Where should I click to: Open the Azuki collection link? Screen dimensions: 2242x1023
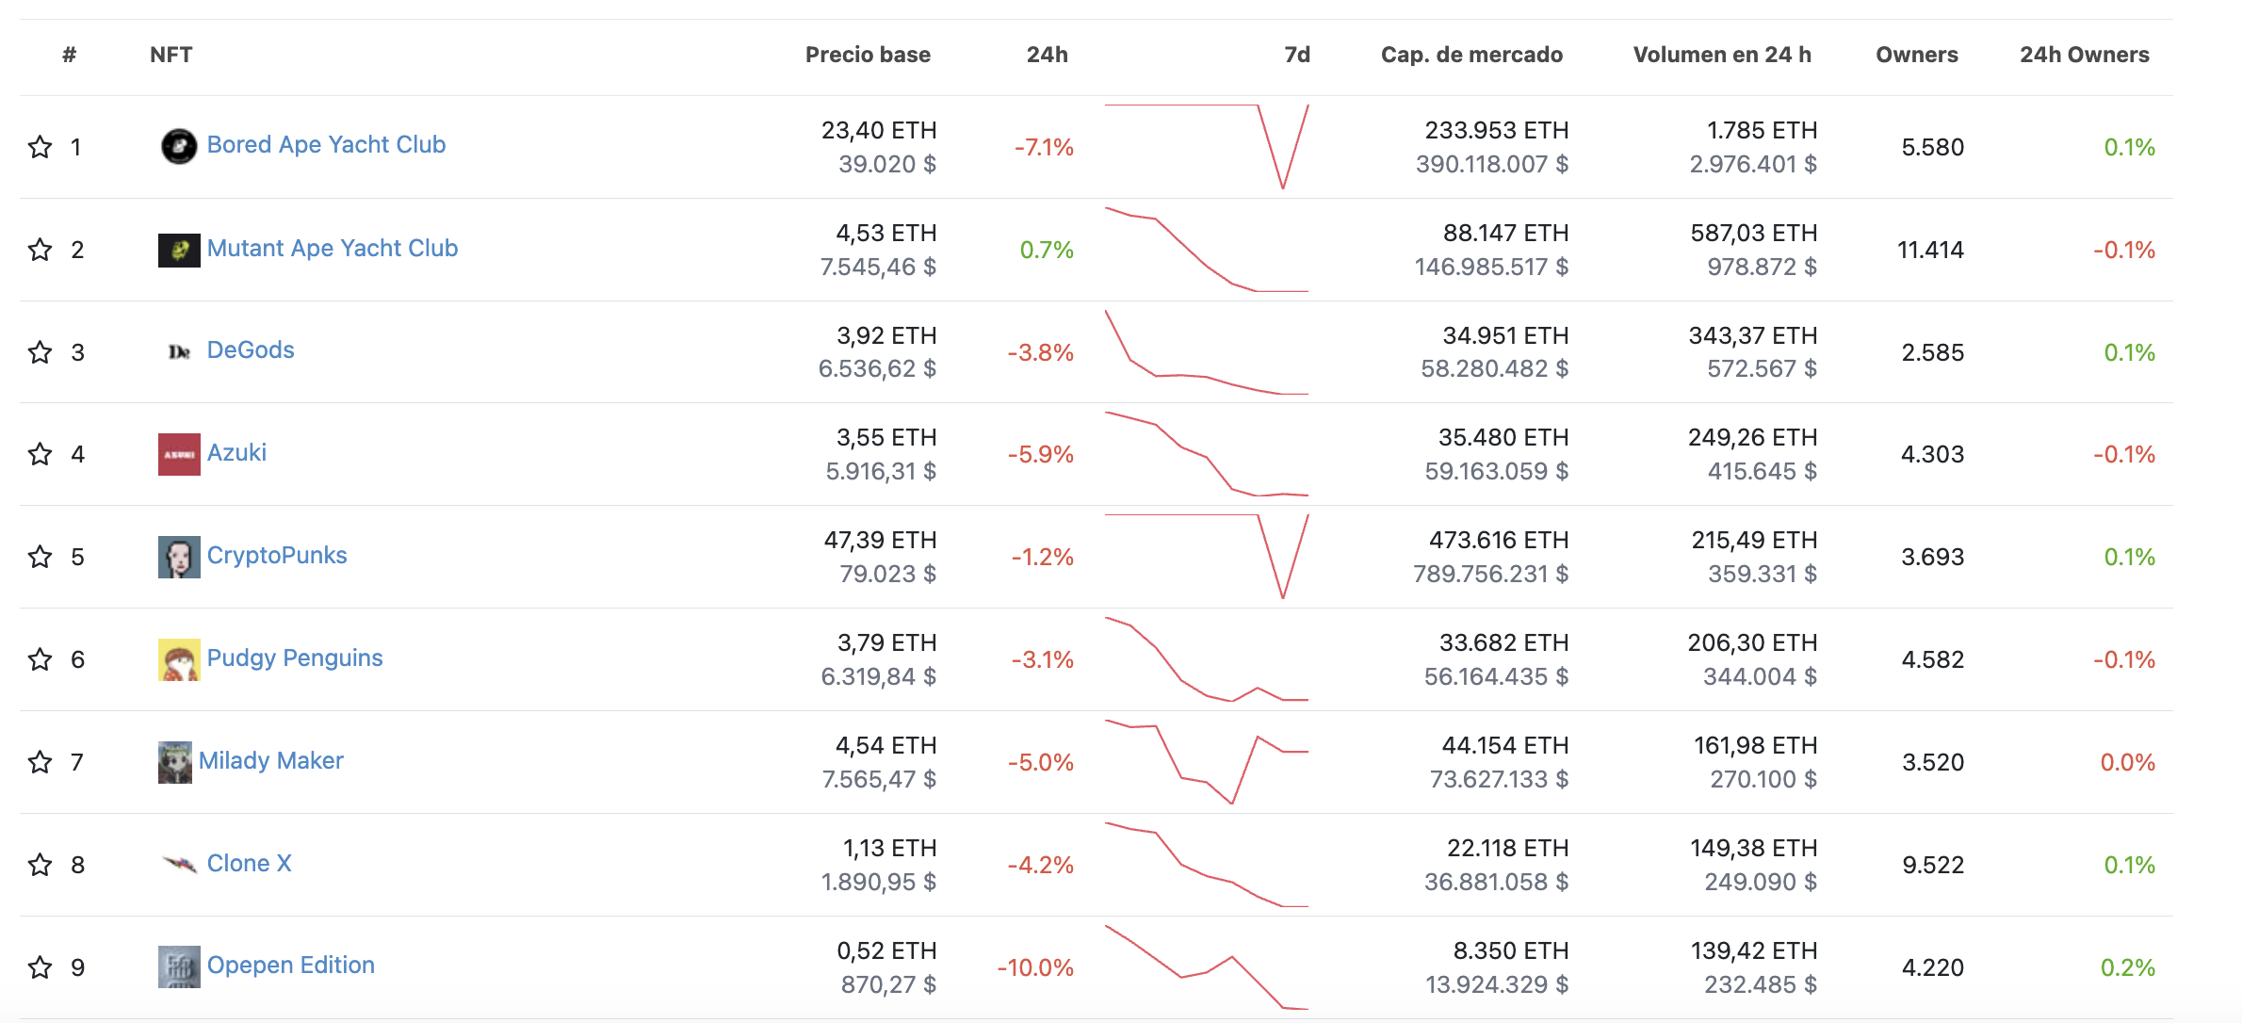pyautogui.click(x=236, y=453)
